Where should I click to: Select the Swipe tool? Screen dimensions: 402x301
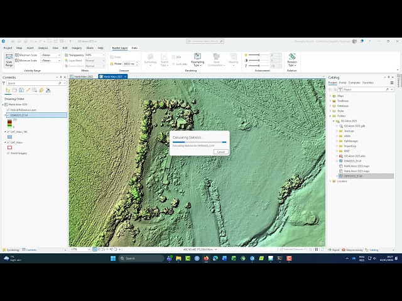(x=116, y=57)
